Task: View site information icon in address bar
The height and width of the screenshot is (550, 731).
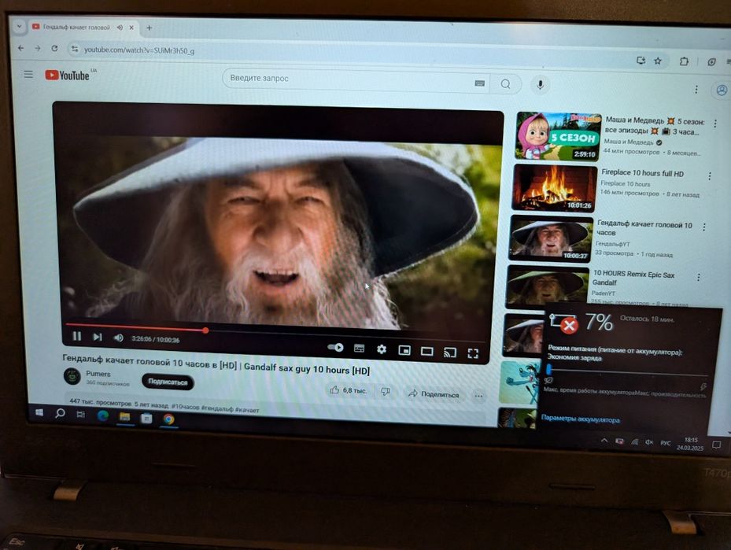Action: point(74,49)
